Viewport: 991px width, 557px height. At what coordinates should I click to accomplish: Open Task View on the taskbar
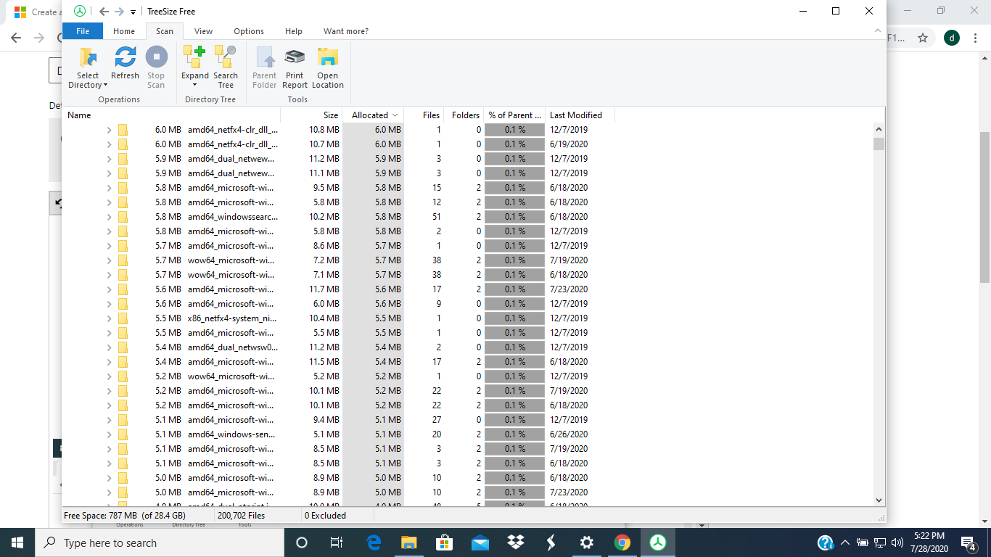coord(337,542)
